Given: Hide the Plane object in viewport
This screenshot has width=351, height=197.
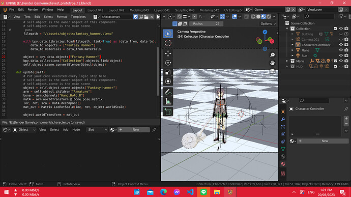Looking at the screenshot, I should click(x=341, y=50).
